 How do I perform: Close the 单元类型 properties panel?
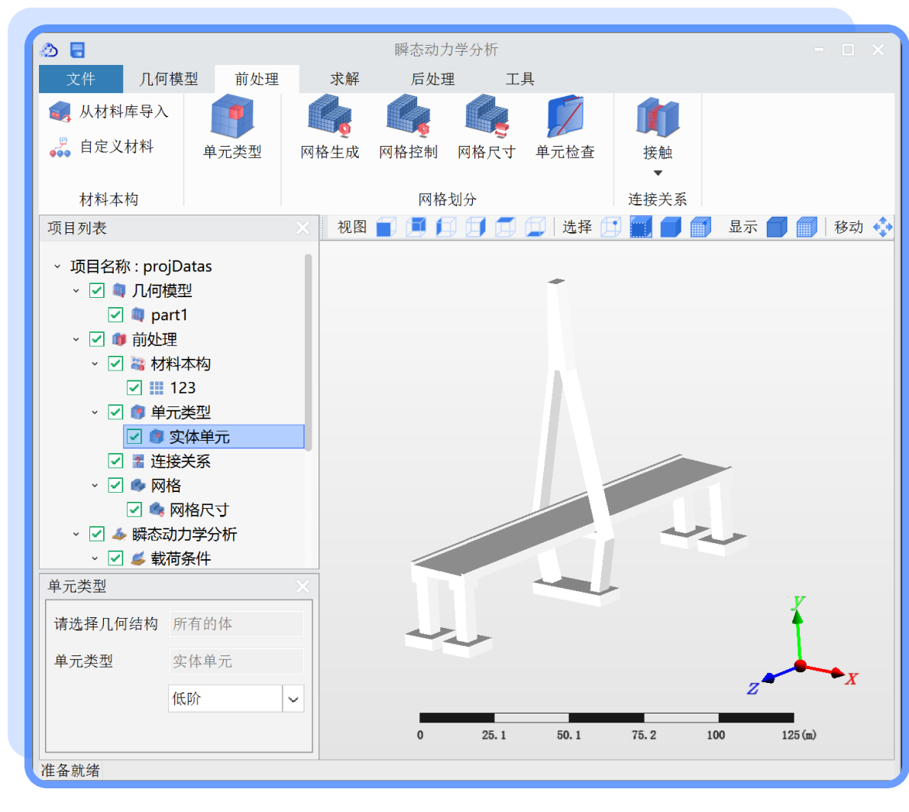tap(302, 586)
